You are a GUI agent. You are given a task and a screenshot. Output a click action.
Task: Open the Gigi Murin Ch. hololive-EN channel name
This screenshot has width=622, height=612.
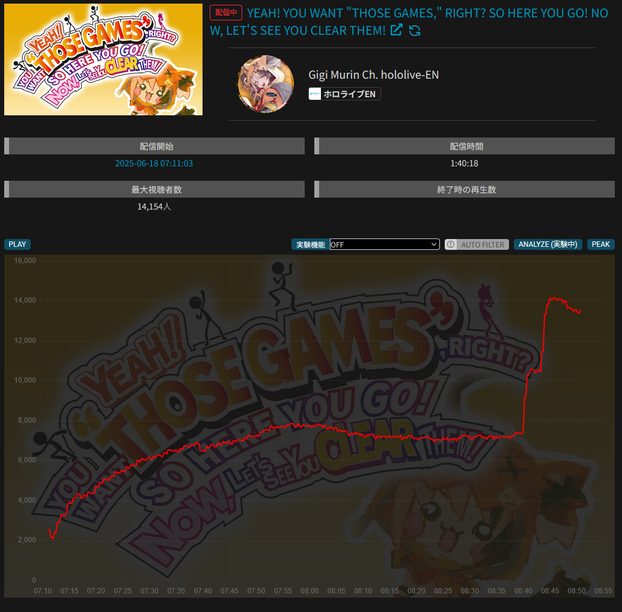pos(374,75)
